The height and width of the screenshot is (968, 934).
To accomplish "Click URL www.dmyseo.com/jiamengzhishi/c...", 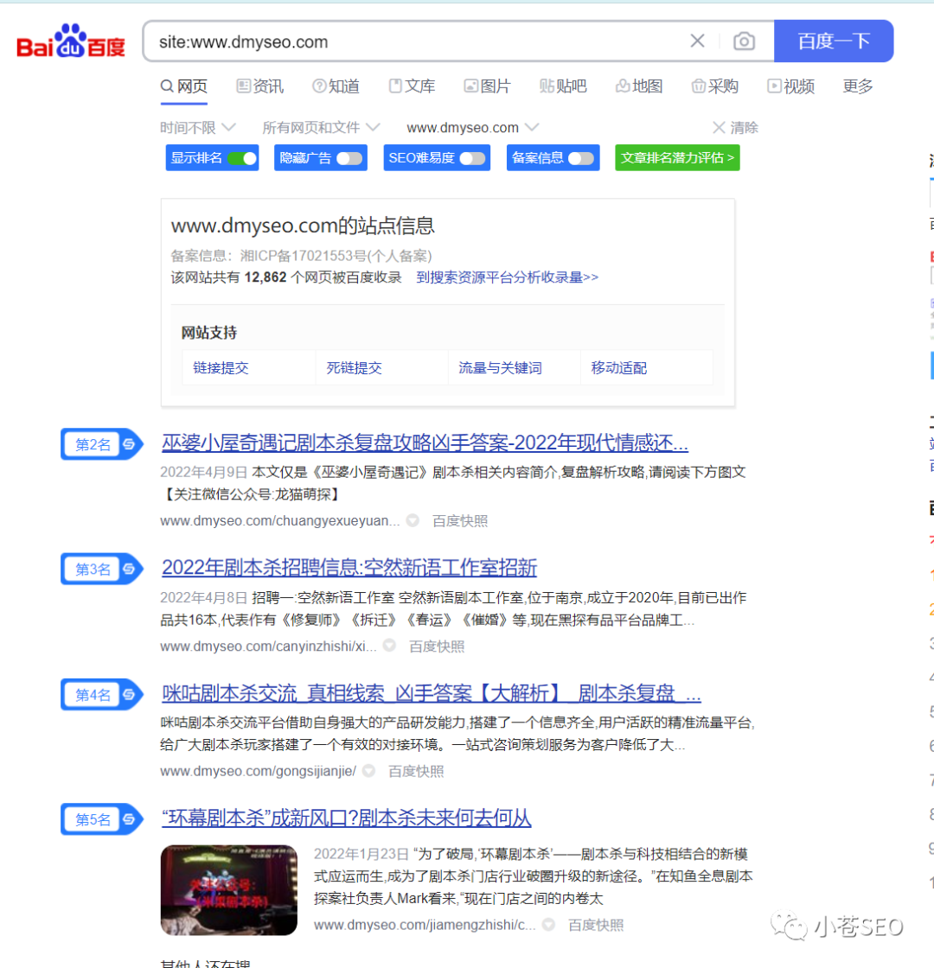I will tap(425, 925).
